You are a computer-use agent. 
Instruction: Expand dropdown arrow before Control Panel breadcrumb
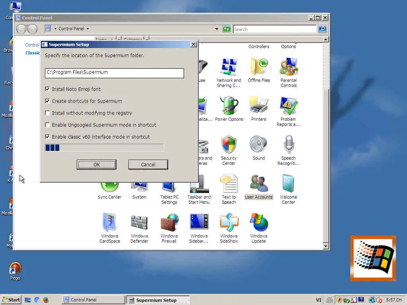[x=55, y=29]
